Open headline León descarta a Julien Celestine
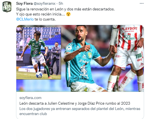Viewport: 148px width, 119px height. click(75, 103)
